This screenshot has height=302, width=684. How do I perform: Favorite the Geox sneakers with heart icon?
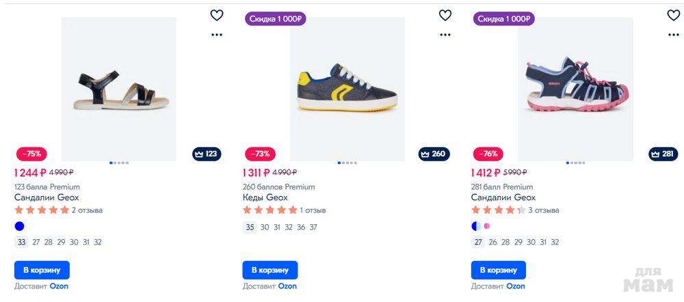(445, 15)
